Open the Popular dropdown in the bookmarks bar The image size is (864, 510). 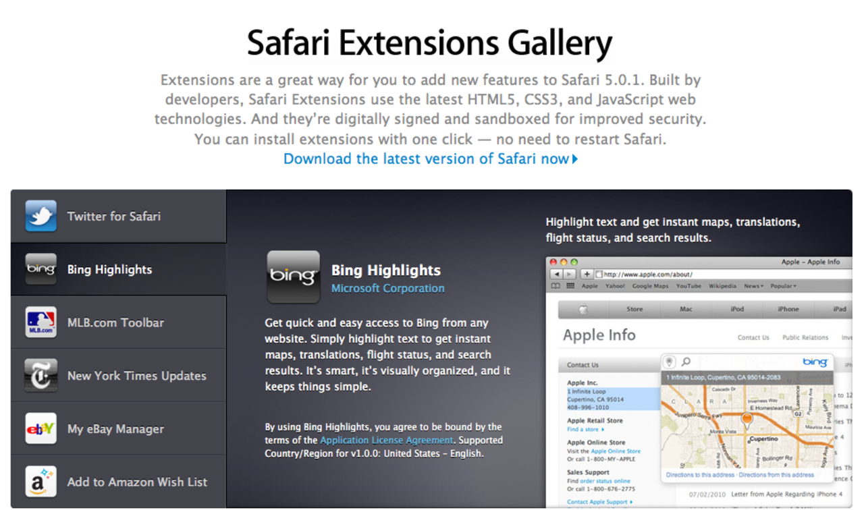click(x=783, y=285)
